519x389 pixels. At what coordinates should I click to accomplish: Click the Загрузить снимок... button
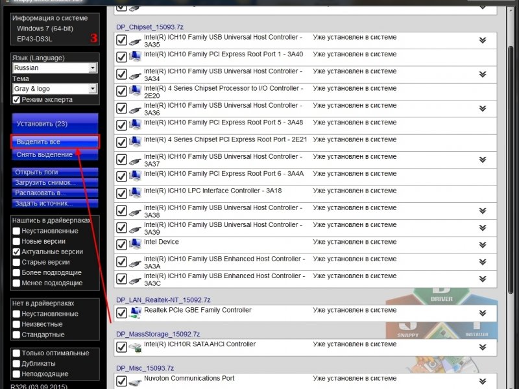coord(55,183)
